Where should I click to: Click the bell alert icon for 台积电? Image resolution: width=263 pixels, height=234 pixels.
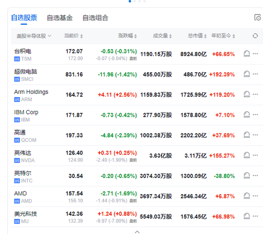coord(247,54)
